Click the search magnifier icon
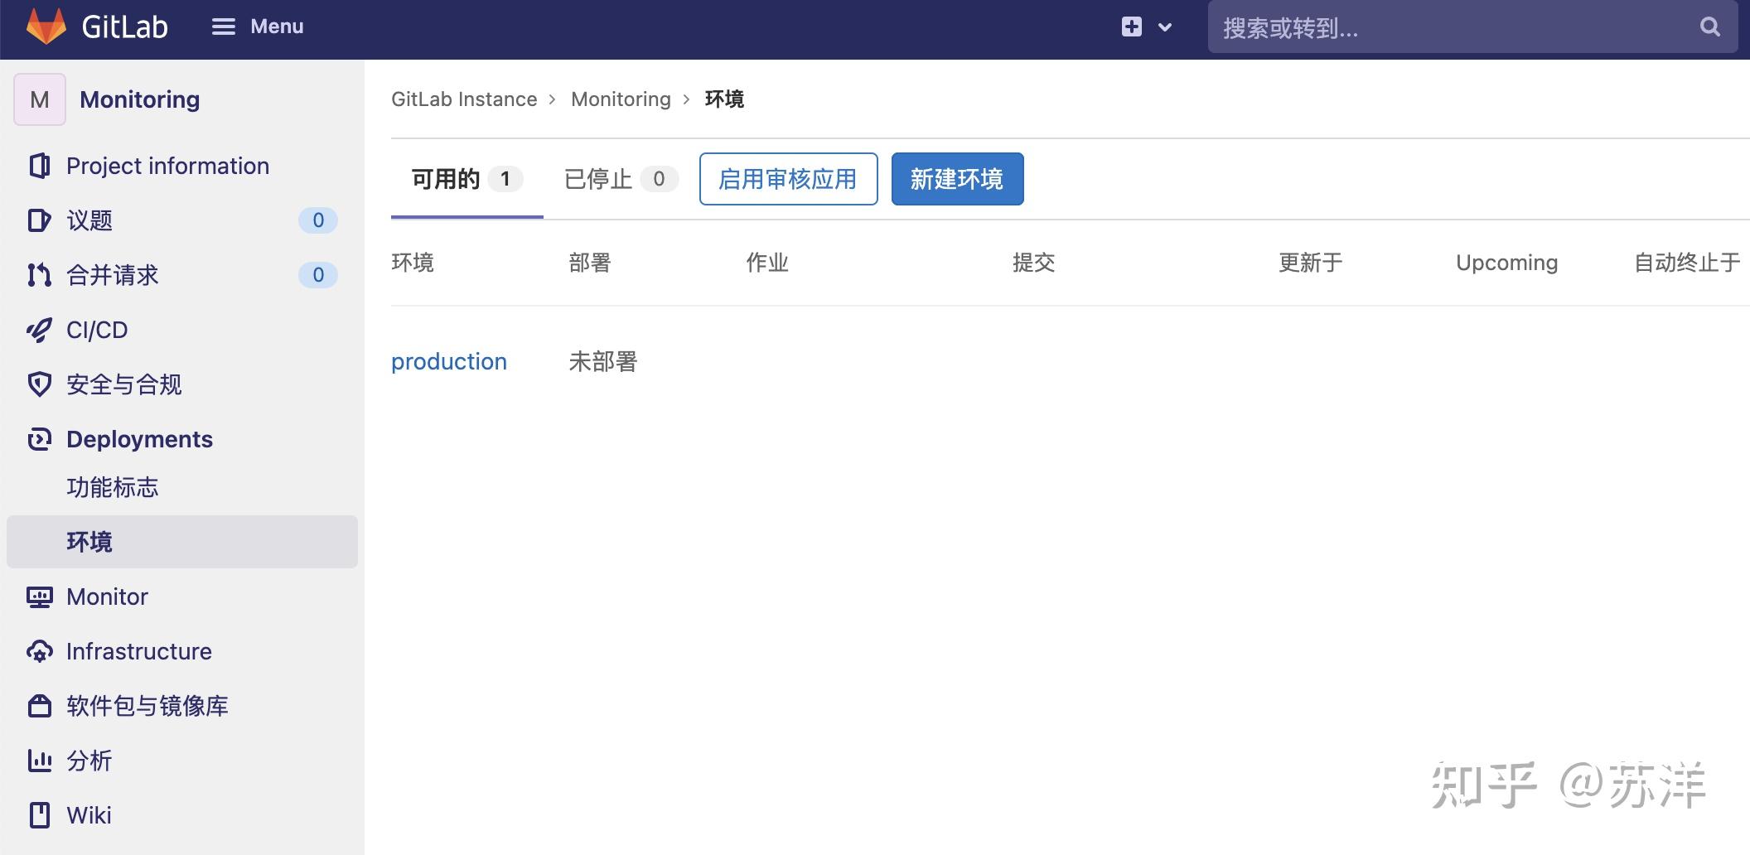Viewport: 1750px width, 855px height. coord(1709,27)
